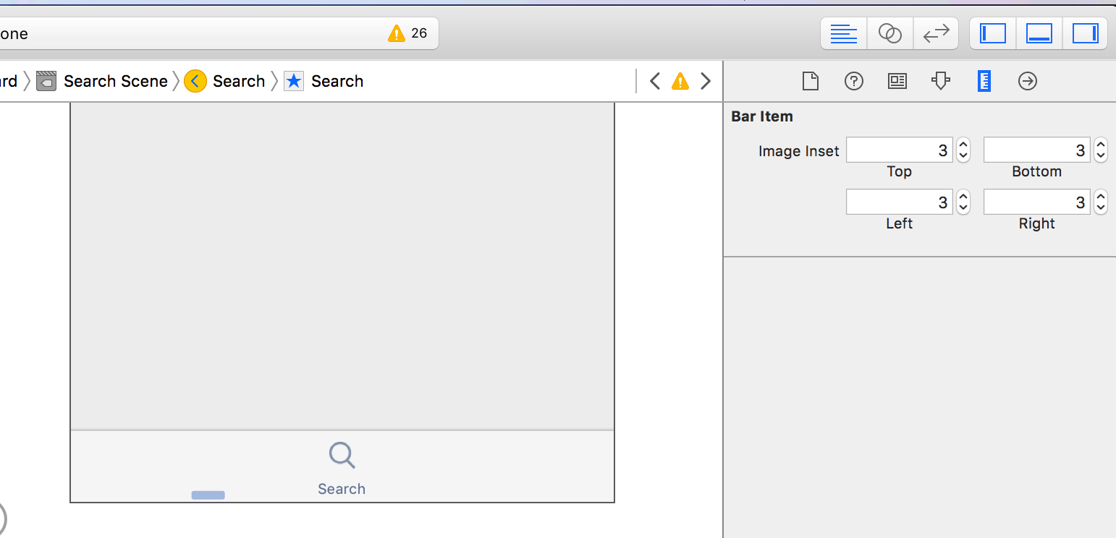This screenshot has height=538, width=1116.
Task: Show the Standard editor
Action: (844, 33)
